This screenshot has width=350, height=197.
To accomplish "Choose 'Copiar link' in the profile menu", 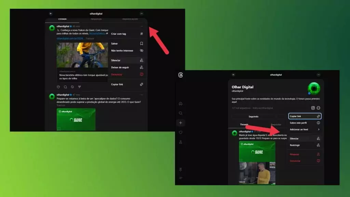I will click(305, 116).
